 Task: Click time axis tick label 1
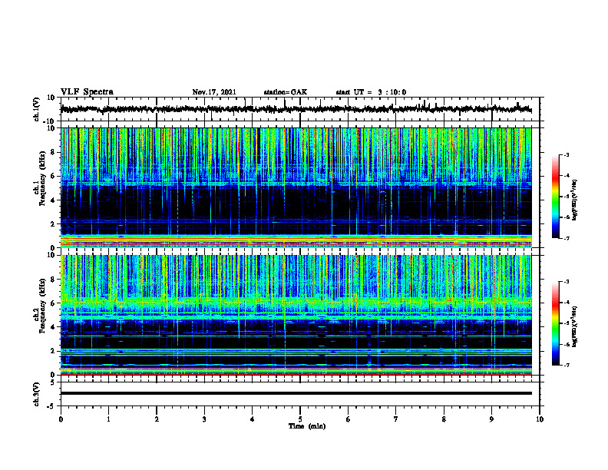click(x=108, y=419)
